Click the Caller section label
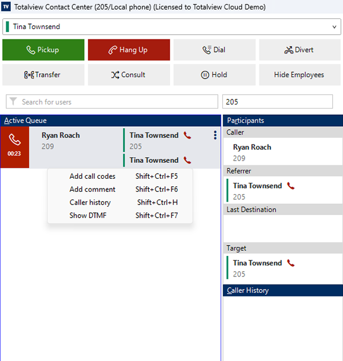The height and width of the screenshot is (361, 343). click(235, 133)
